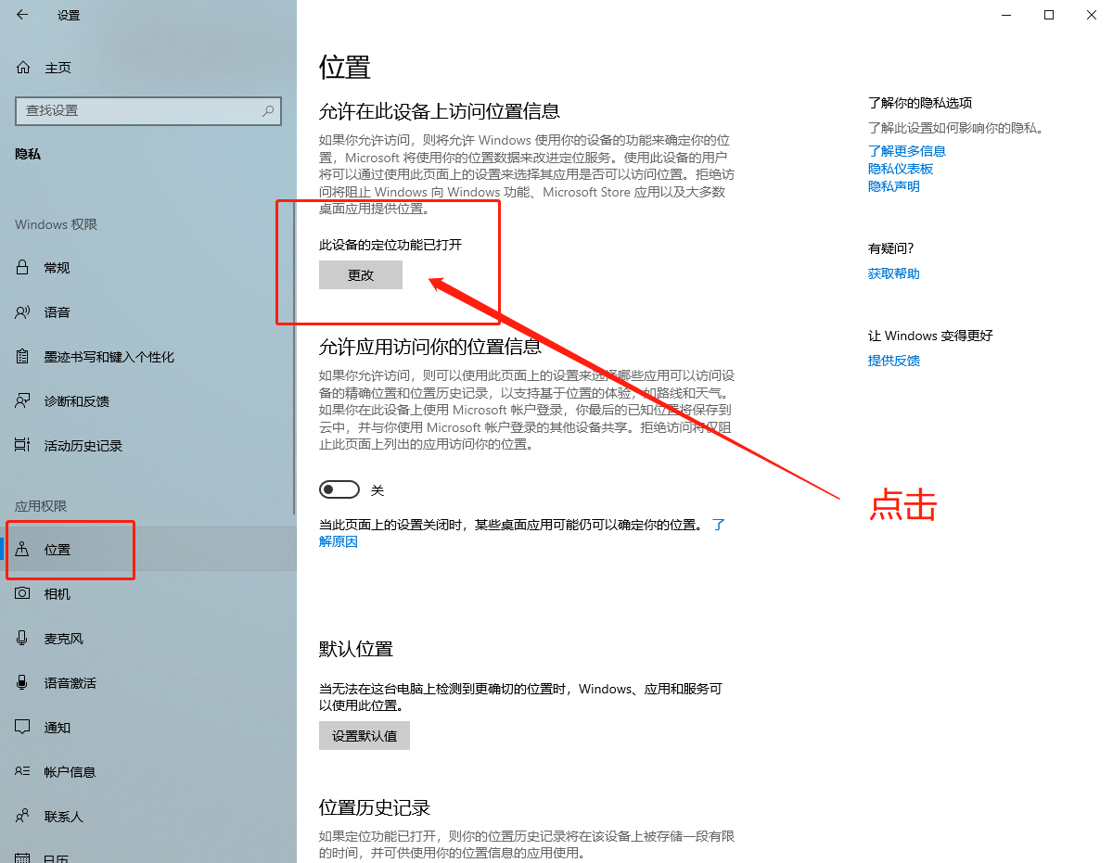Select the 麦克风 (Microphone) icon
The image size is (1113, 863).
[22, 638]
